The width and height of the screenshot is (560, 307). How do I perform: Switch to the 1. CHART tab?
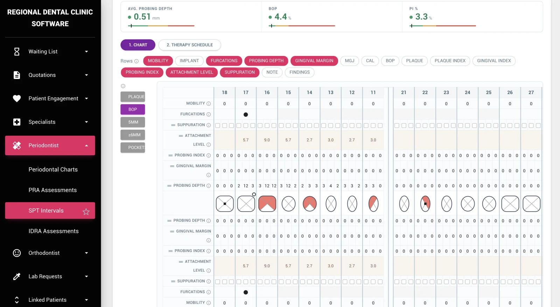(x=138, y=45)
